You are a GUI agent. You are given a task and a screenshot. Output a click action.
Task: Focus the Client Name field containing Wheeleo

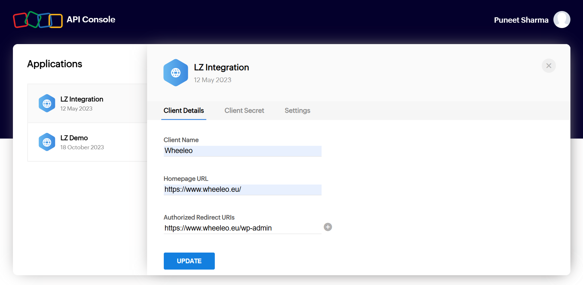click(x=243, y=151)
